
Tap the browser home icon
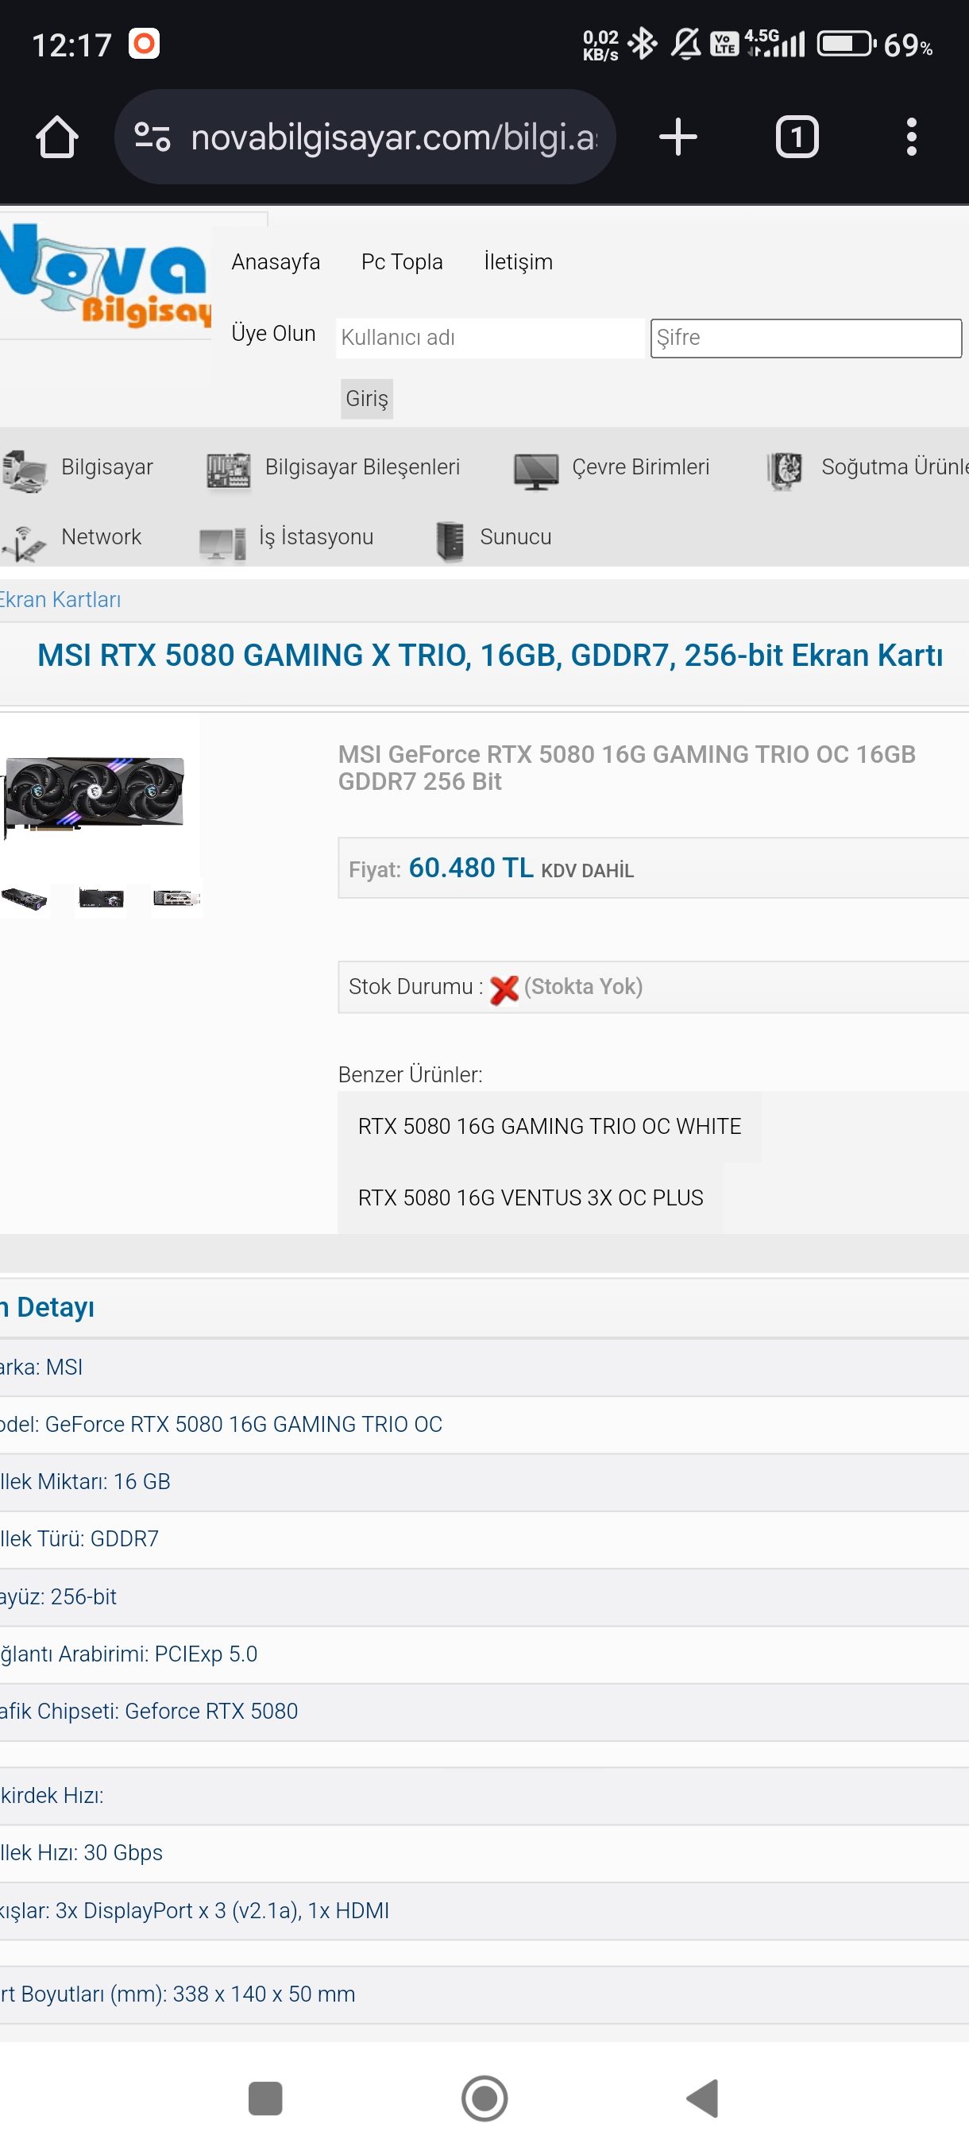click(57, 137)
